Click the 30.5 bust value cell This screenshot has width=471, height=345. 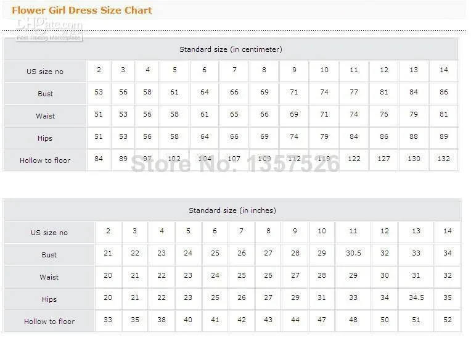[x=353, y=253]
